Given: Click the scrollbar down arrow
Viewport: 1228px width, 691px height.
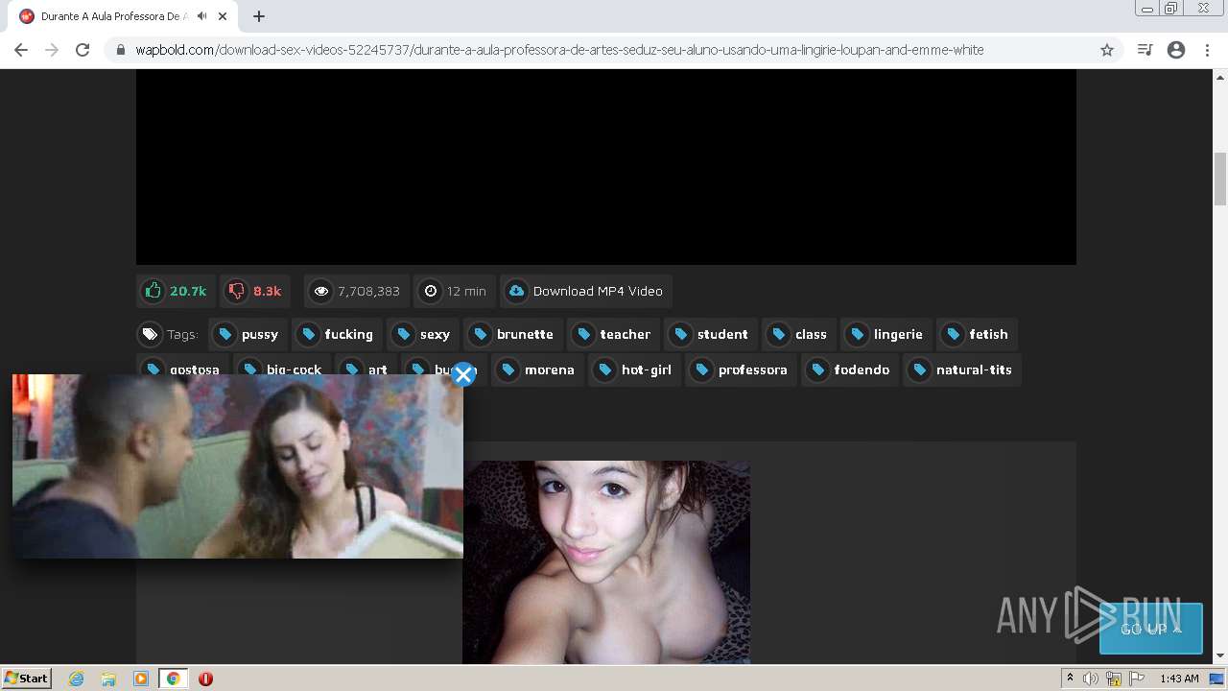Looking at the screenshot, I should pos(1220,656).
